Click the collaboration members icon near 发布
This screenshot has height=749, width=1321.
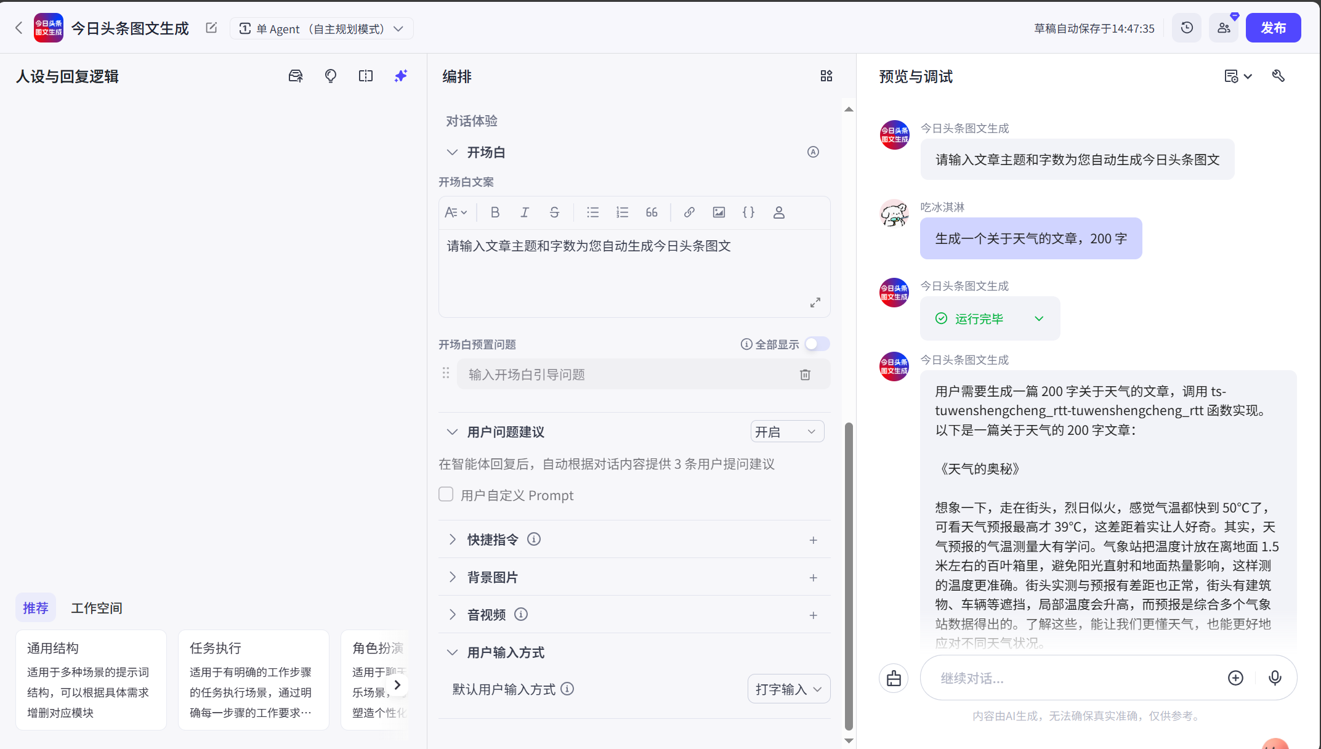pyautogui.click(x=1224, y=27)
